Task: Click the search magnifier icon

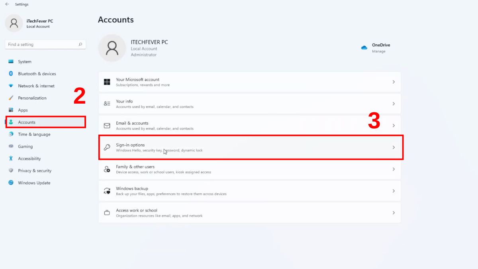Action: pyautogui.click(x=80, y=45)
